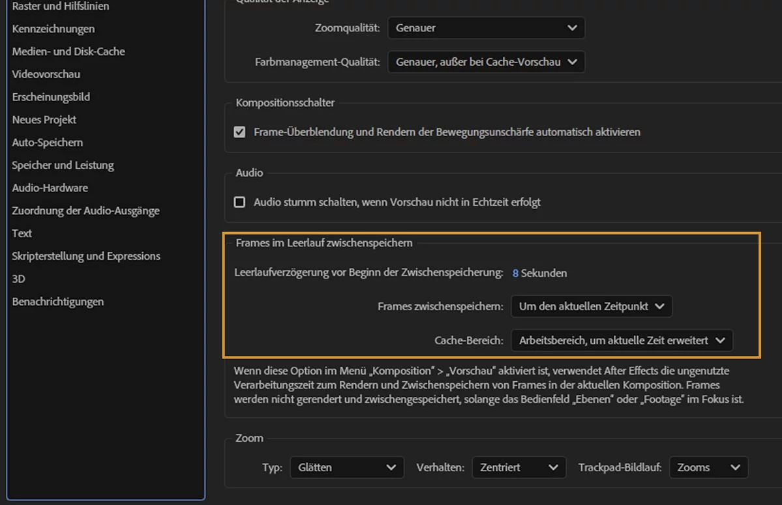The width and height of the screenshot is (782, 505).
Task: Open Auto-Speichern settings
Action: [48, 142]
